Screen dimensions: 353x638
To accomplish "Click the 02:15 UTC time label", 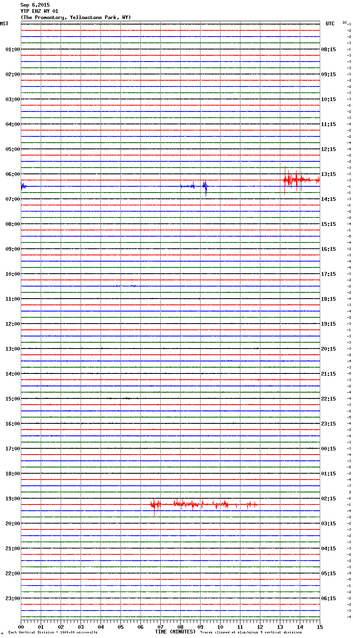I will [328, 499].
